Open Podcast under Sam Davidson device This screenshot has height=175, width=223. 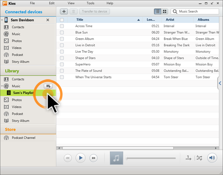[x=17, y=55]
